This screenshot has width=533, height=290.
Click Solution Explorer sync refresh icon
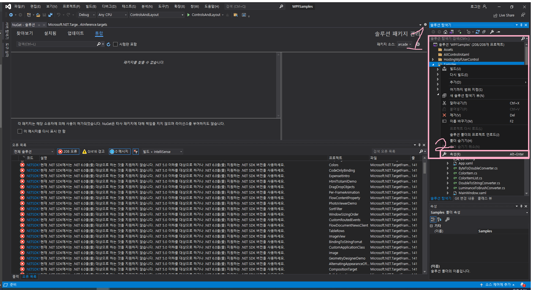click(478, 32)
